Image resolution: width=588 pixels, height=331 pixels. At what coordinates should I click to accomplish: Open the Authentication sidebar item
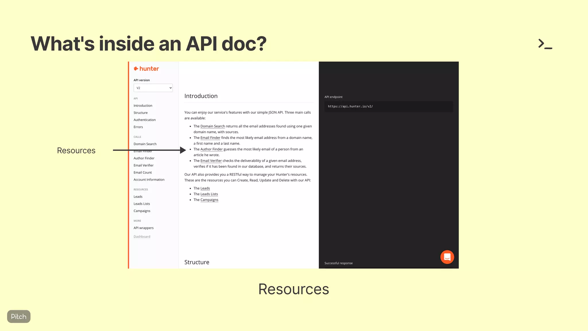pos(144,120)
